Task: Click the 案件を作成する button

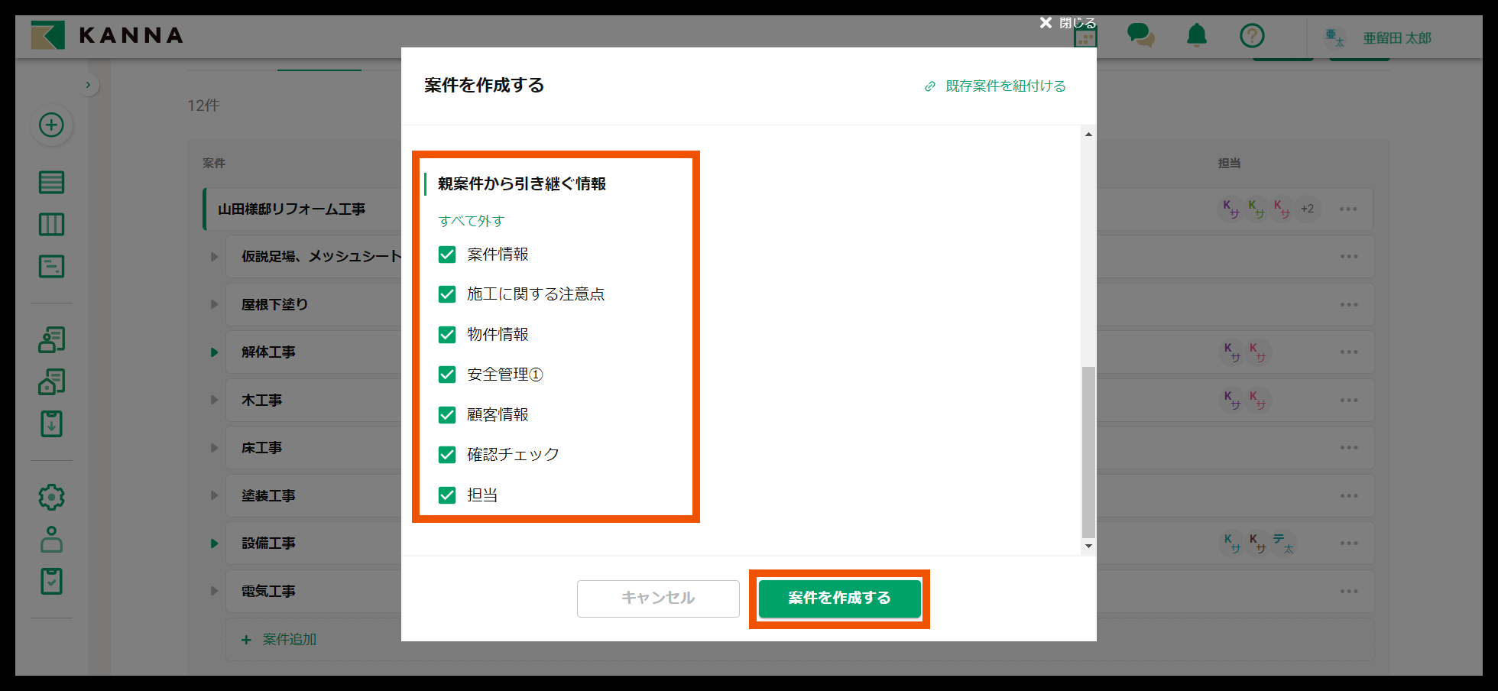Action: 838,599
